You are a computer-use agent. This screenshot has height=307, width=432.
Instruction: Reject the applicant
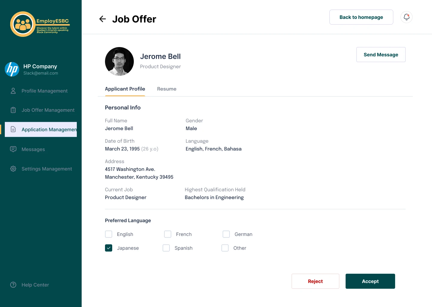tap(315, 281)
